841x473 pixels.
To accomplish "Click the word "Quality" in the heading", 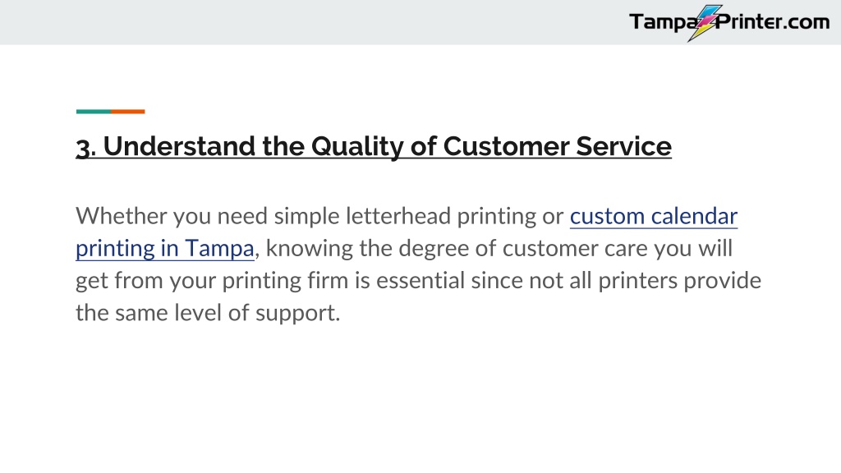I will (357, 147).
